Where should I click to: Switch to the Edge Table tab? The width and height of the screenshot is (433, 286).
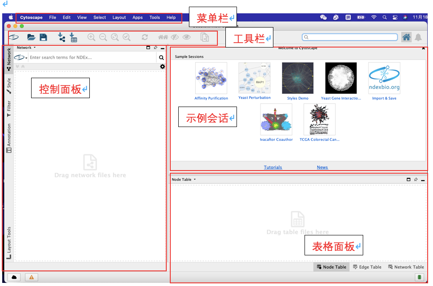[367, 267]
